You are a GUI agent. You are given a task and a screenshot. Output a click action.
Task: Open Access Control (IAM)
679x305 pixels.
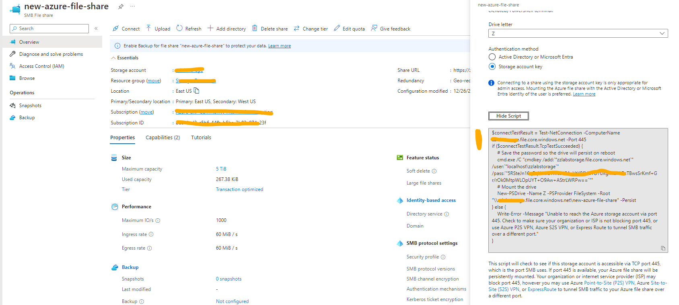pos(42,66)
